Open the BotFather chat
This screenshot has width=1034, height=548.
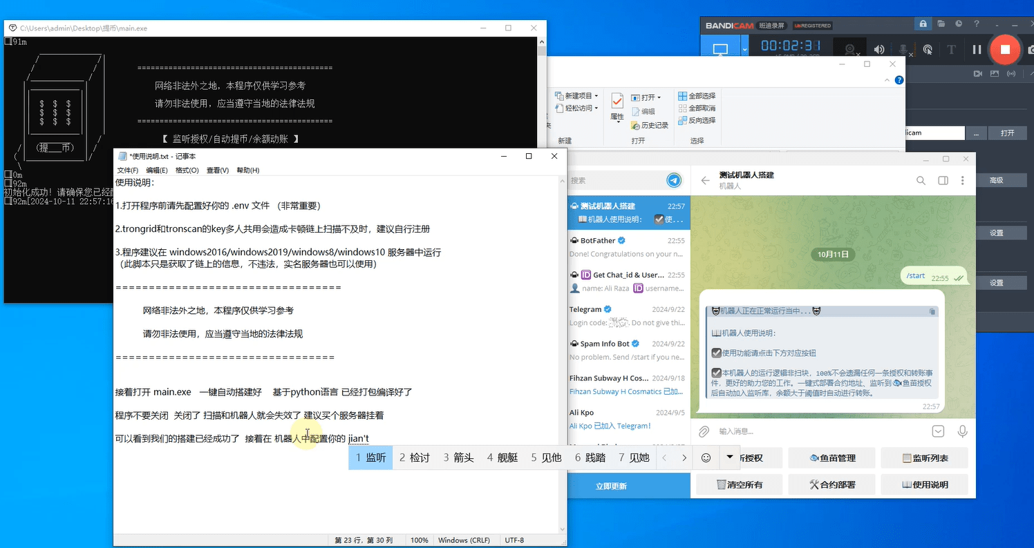click(628, 246)
